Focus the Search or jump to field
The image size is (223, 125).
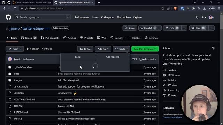[x=42, y=17]
